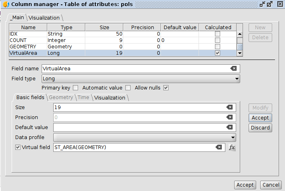Switch to the Visualization top tab

(44, 18)
